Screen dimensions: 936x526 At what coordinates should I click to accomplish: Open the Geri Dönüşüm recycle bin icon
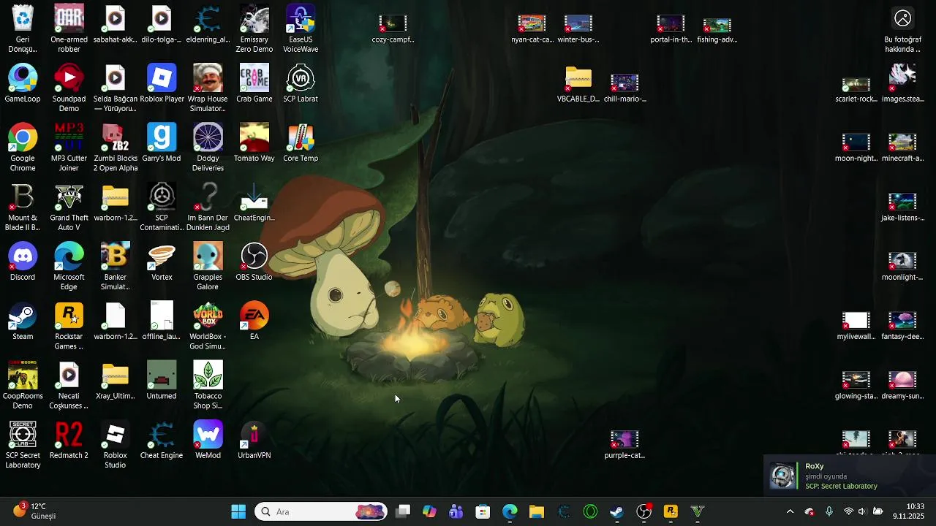click(23, 28)
